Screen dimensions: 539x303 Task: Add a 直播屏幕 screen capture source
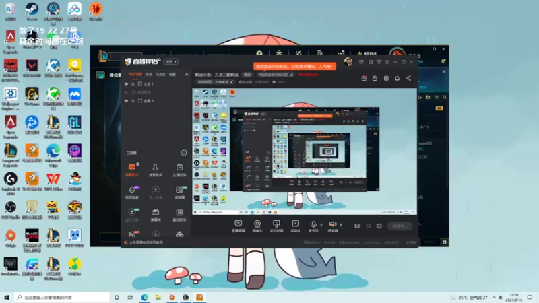(239, 226)
